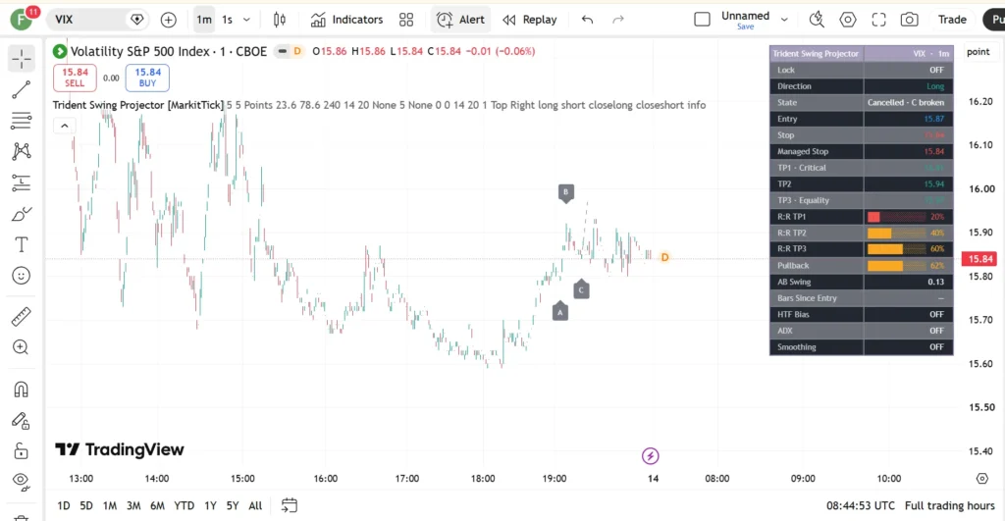The image size is (1005, 521).
Task: Open the chart patterns tool
Action: 22,151
